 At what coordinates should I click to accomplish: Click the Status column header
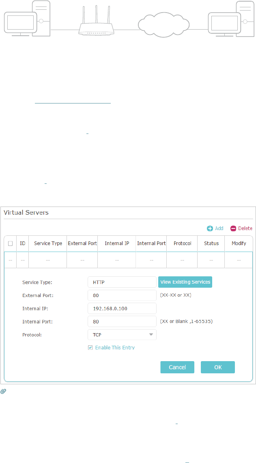tap(211, 243)
